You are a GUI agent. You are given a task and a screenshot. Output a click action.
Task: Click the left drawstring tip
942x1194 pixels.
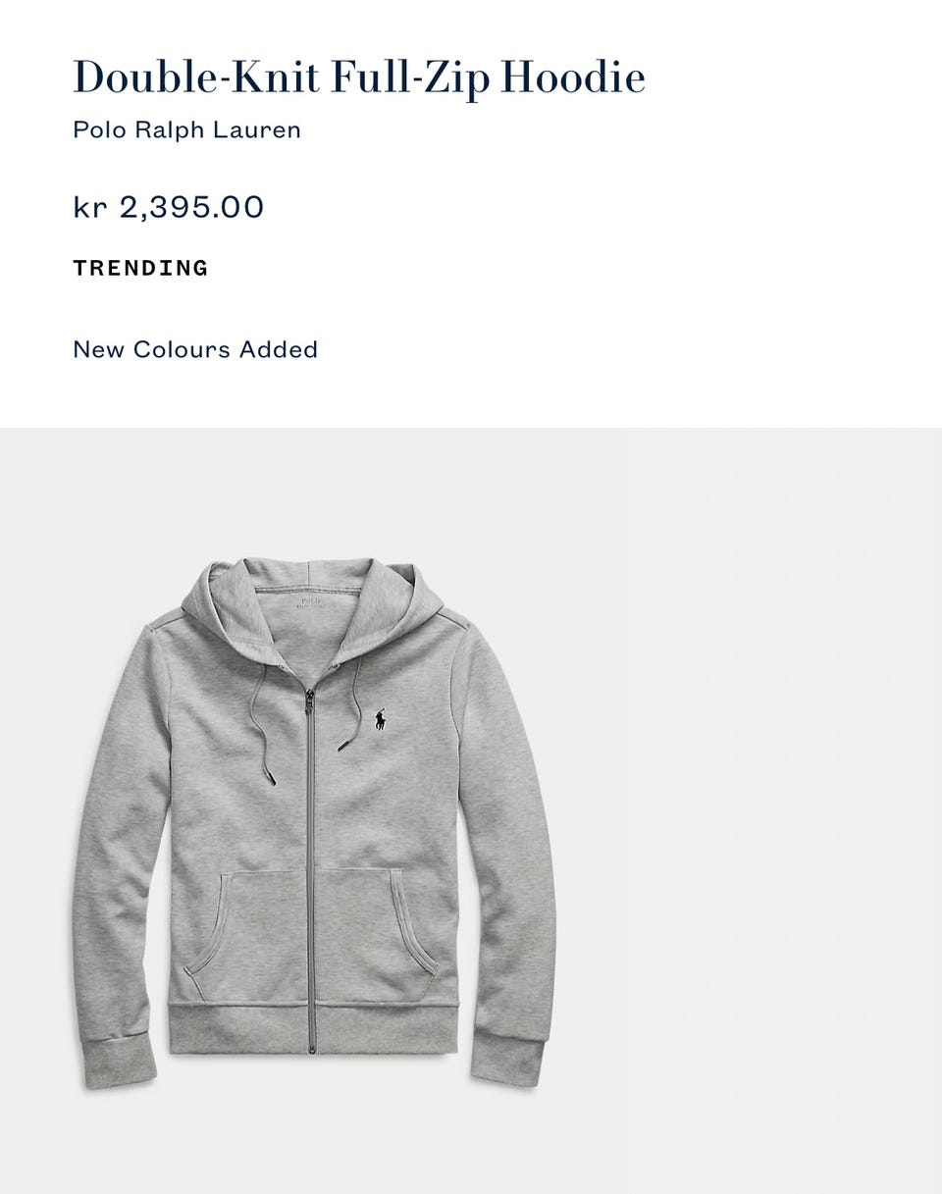coord(270,777)
